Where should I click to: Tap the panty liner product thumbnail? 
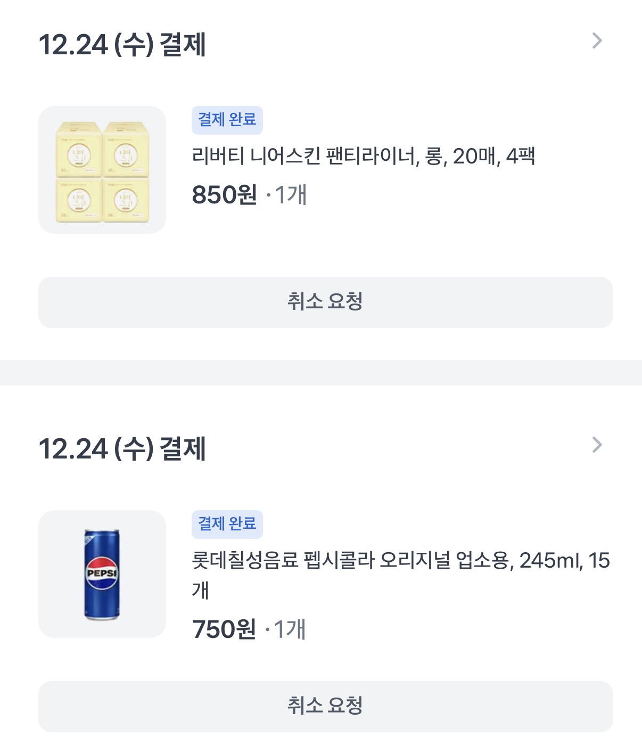102,170
